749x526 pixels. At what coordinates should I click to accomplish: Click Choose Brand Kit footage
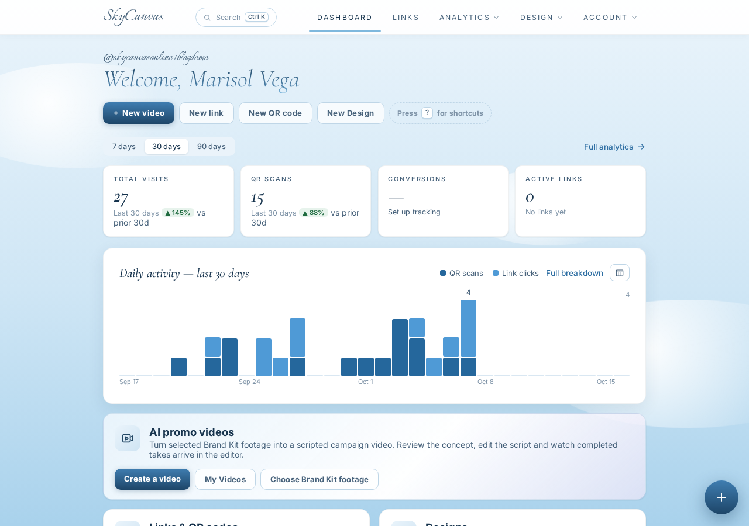click(319, 479)
